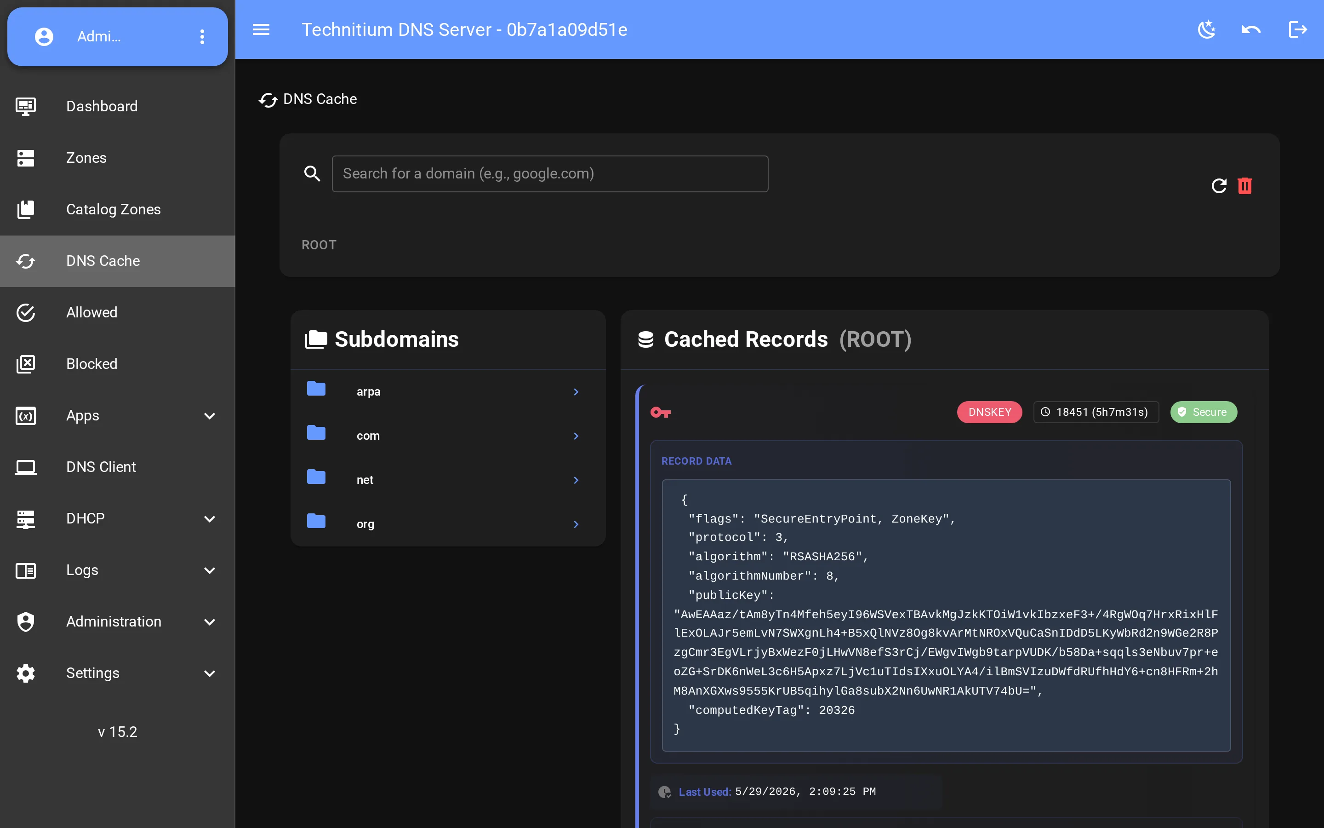This screenshot has width=1324, height=828.
Task: Click the Cached Records (ROOT) heading
Action: pyautogui.click(x=788, y=339)
